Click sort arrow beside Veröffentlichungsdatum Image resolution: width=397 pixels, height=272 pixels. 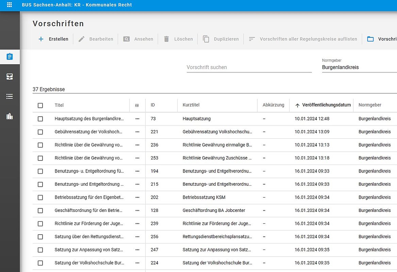(x=298, y=105)
